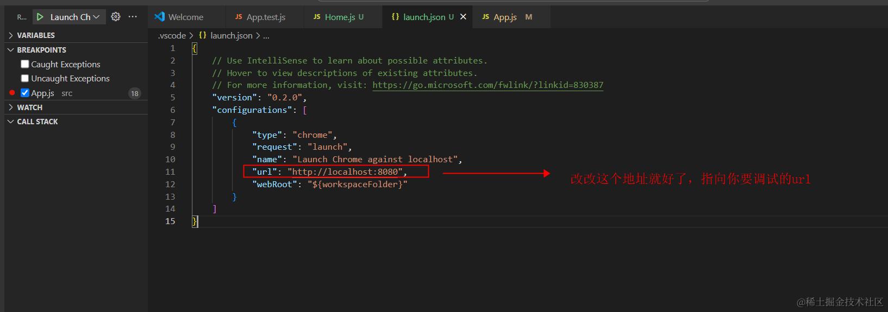Enable Uncaught Exceptions breakpoint checkbox

pyautogui.click(x=24, y=78)
